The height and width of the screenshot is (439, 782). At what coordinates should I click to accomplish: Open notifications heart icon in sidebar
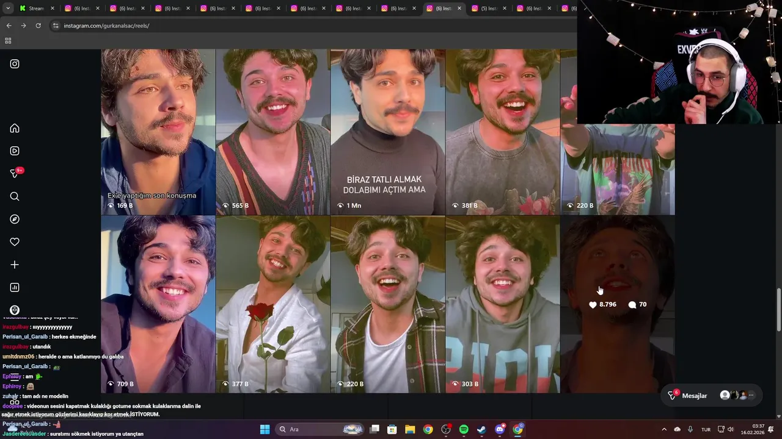15,242
